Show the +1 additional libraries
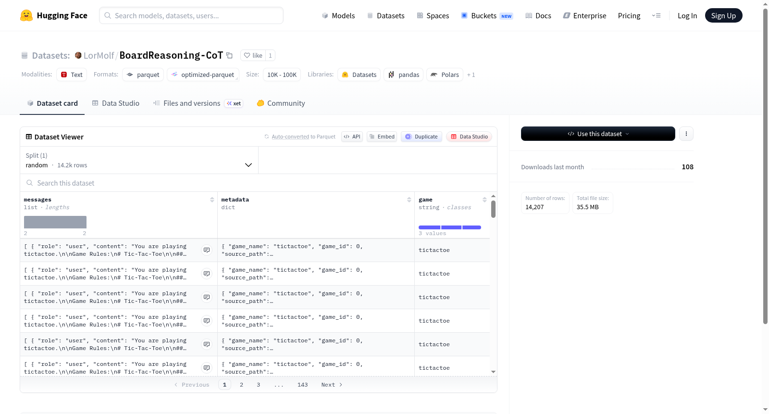769x414 pixels. (x=471, y=75)
